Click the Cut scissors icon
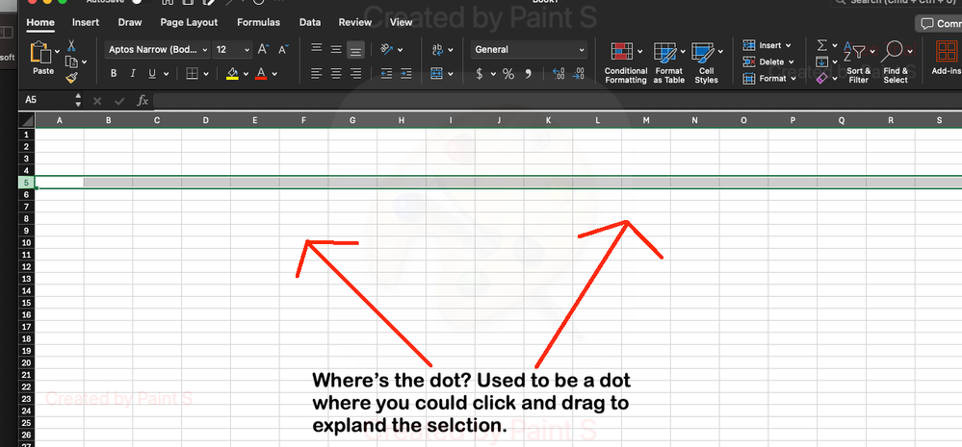This screenshot has width=962, height=447. coord(71,46)
